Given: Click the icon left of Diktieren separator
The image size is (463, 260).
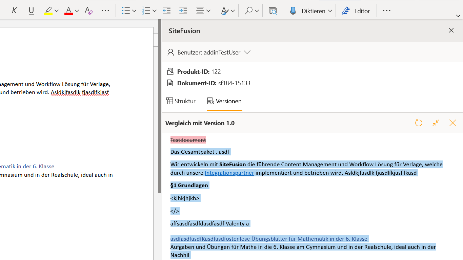Looking at the screenshot, I should [x=273, y=11].
